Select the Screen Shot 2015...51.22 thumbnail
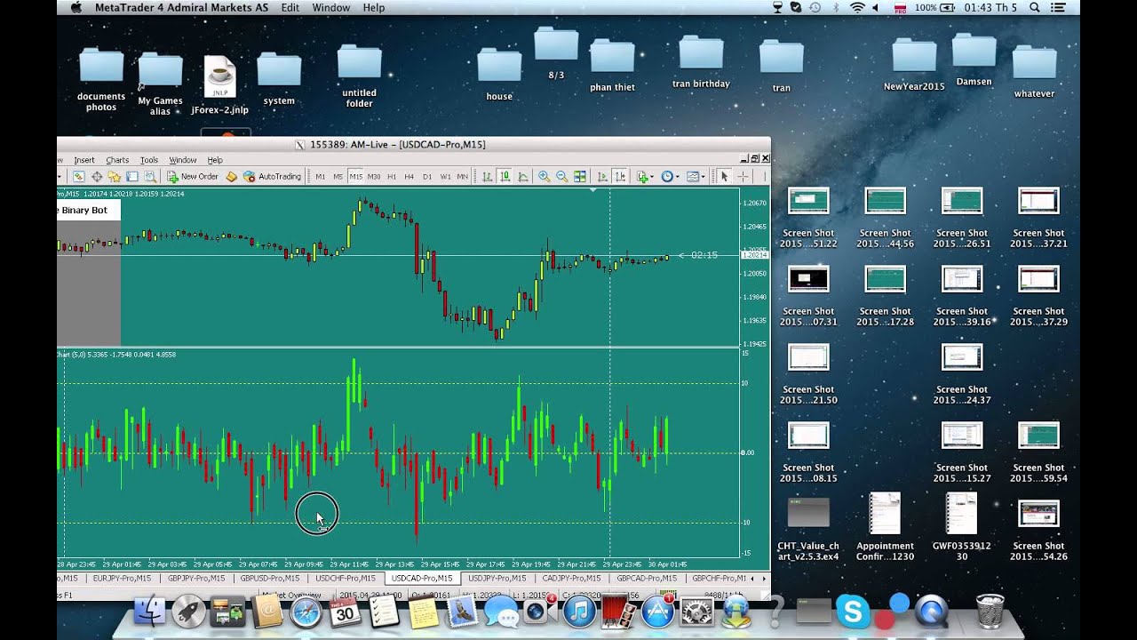Viewport: 1137px width, 640px height. pos(808,218)
